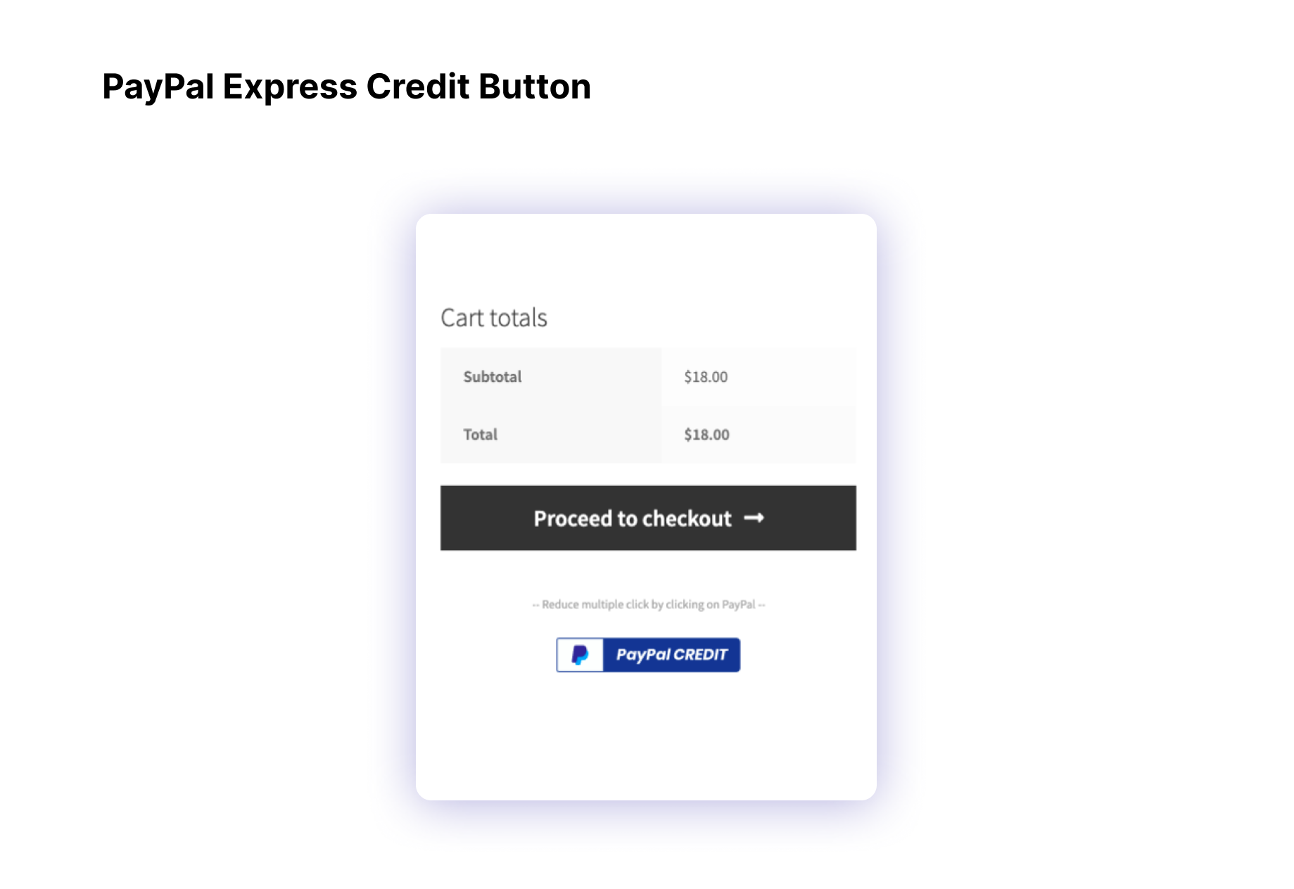
Task: Click the arrow icon beside Proceed to checkout
Action: 754,518
